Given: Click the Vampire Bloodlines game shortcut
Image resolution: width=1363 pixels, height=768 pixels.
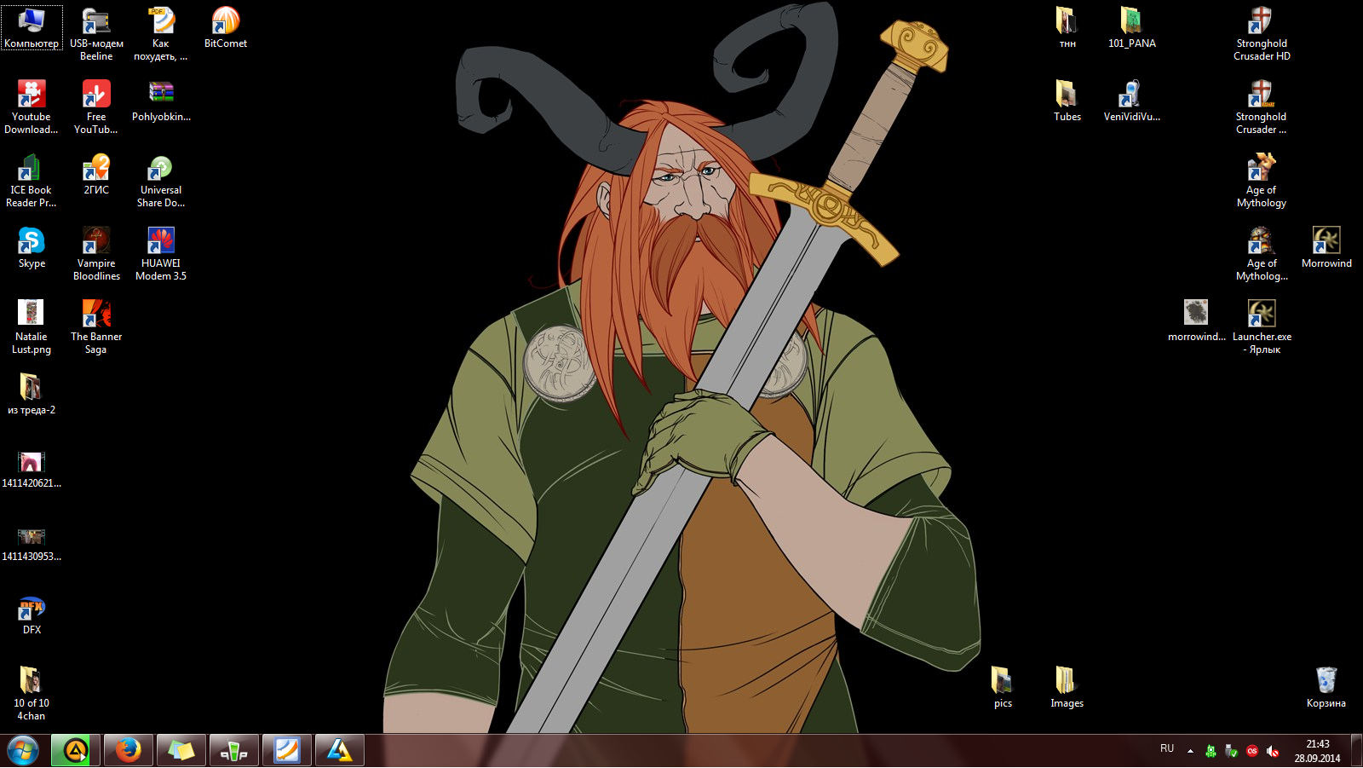Looking at the screenshot, I should click(x=96, y=254).
